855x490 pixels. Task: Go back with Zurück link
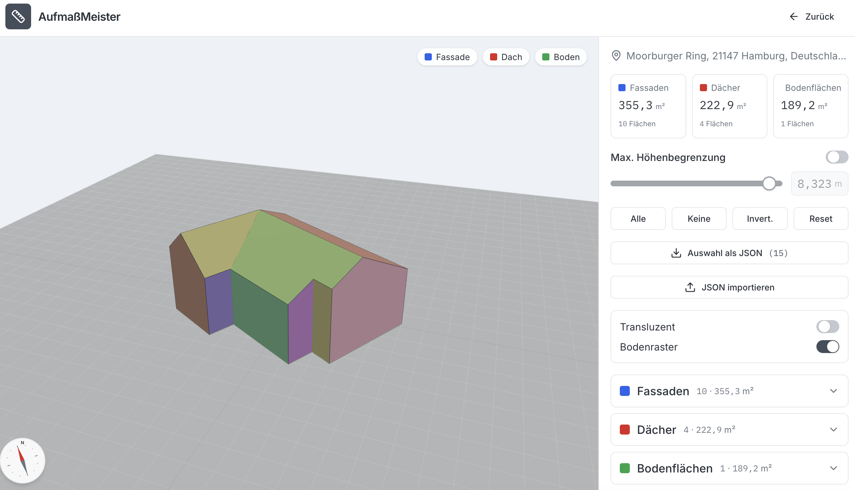[811, 16]
